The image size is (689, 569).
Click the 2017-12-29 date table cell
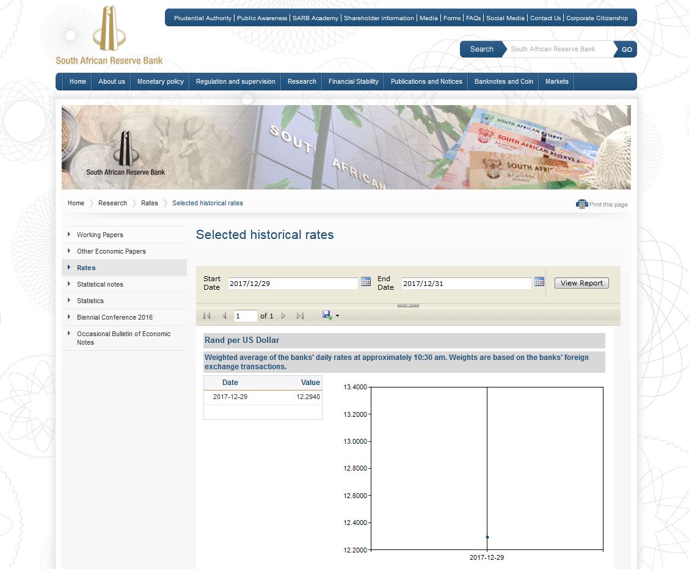pyautogui.click(x=230, y=397)
